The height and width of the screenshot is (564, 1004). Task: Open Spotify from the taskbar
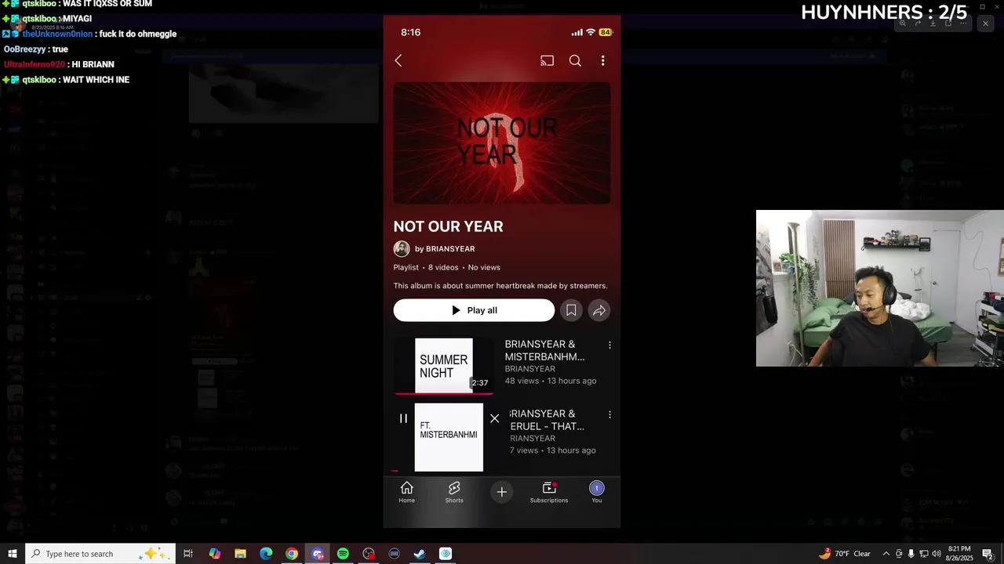[x=343, y=554]
